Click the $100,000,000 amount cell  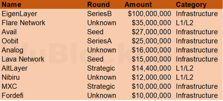pos(149,14)
